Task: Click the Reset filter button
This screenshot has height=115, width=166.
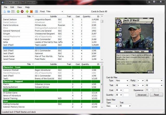Action: pyautogui.click(x=156, y=95)
